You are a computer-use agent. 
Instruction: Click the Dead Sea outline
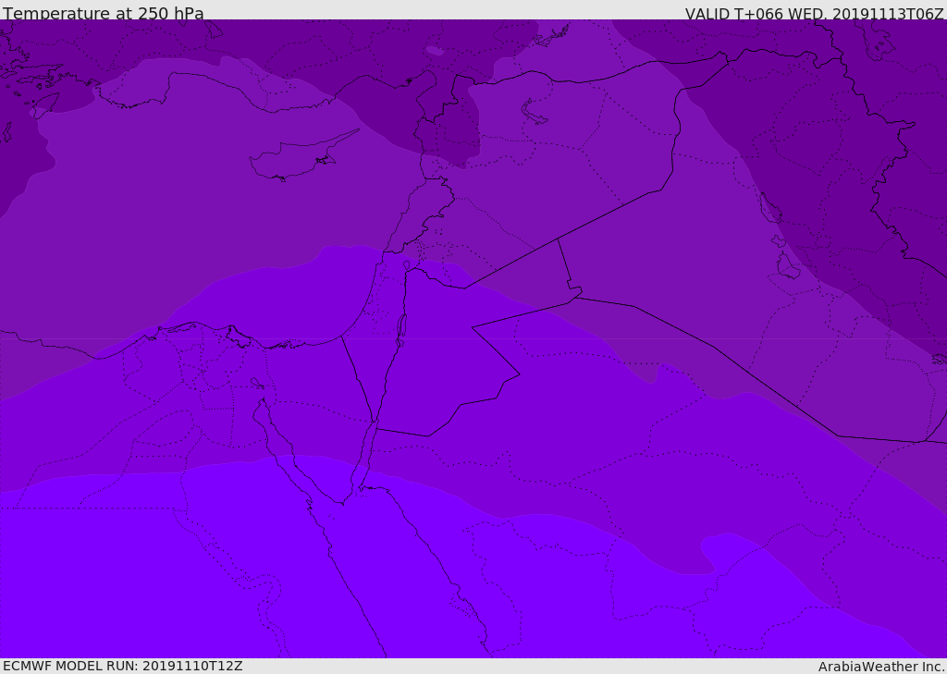[x=401, y=327]
